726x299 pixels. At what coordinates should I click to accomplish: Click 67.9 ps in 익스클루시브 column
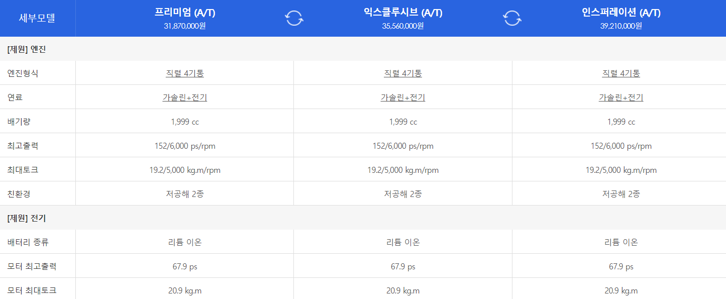pos(403,267)
